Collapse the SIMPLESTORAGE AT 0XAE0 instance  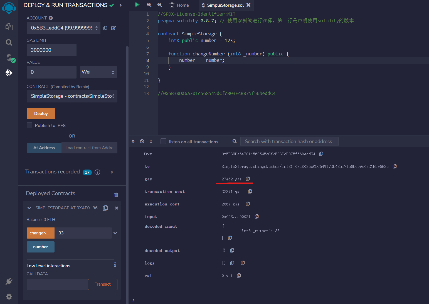click(29, 208)
